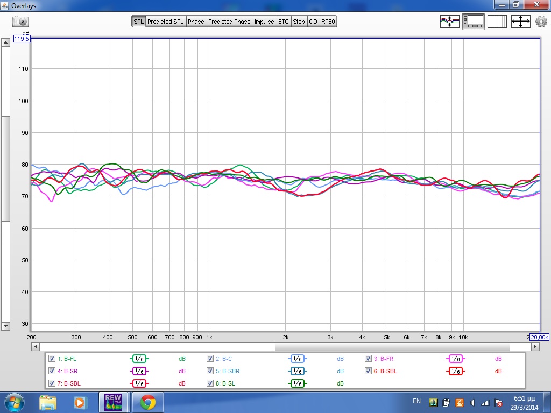Switch to the Predicted SPL tab
551x413 pixels.
[x=166, y=22]
